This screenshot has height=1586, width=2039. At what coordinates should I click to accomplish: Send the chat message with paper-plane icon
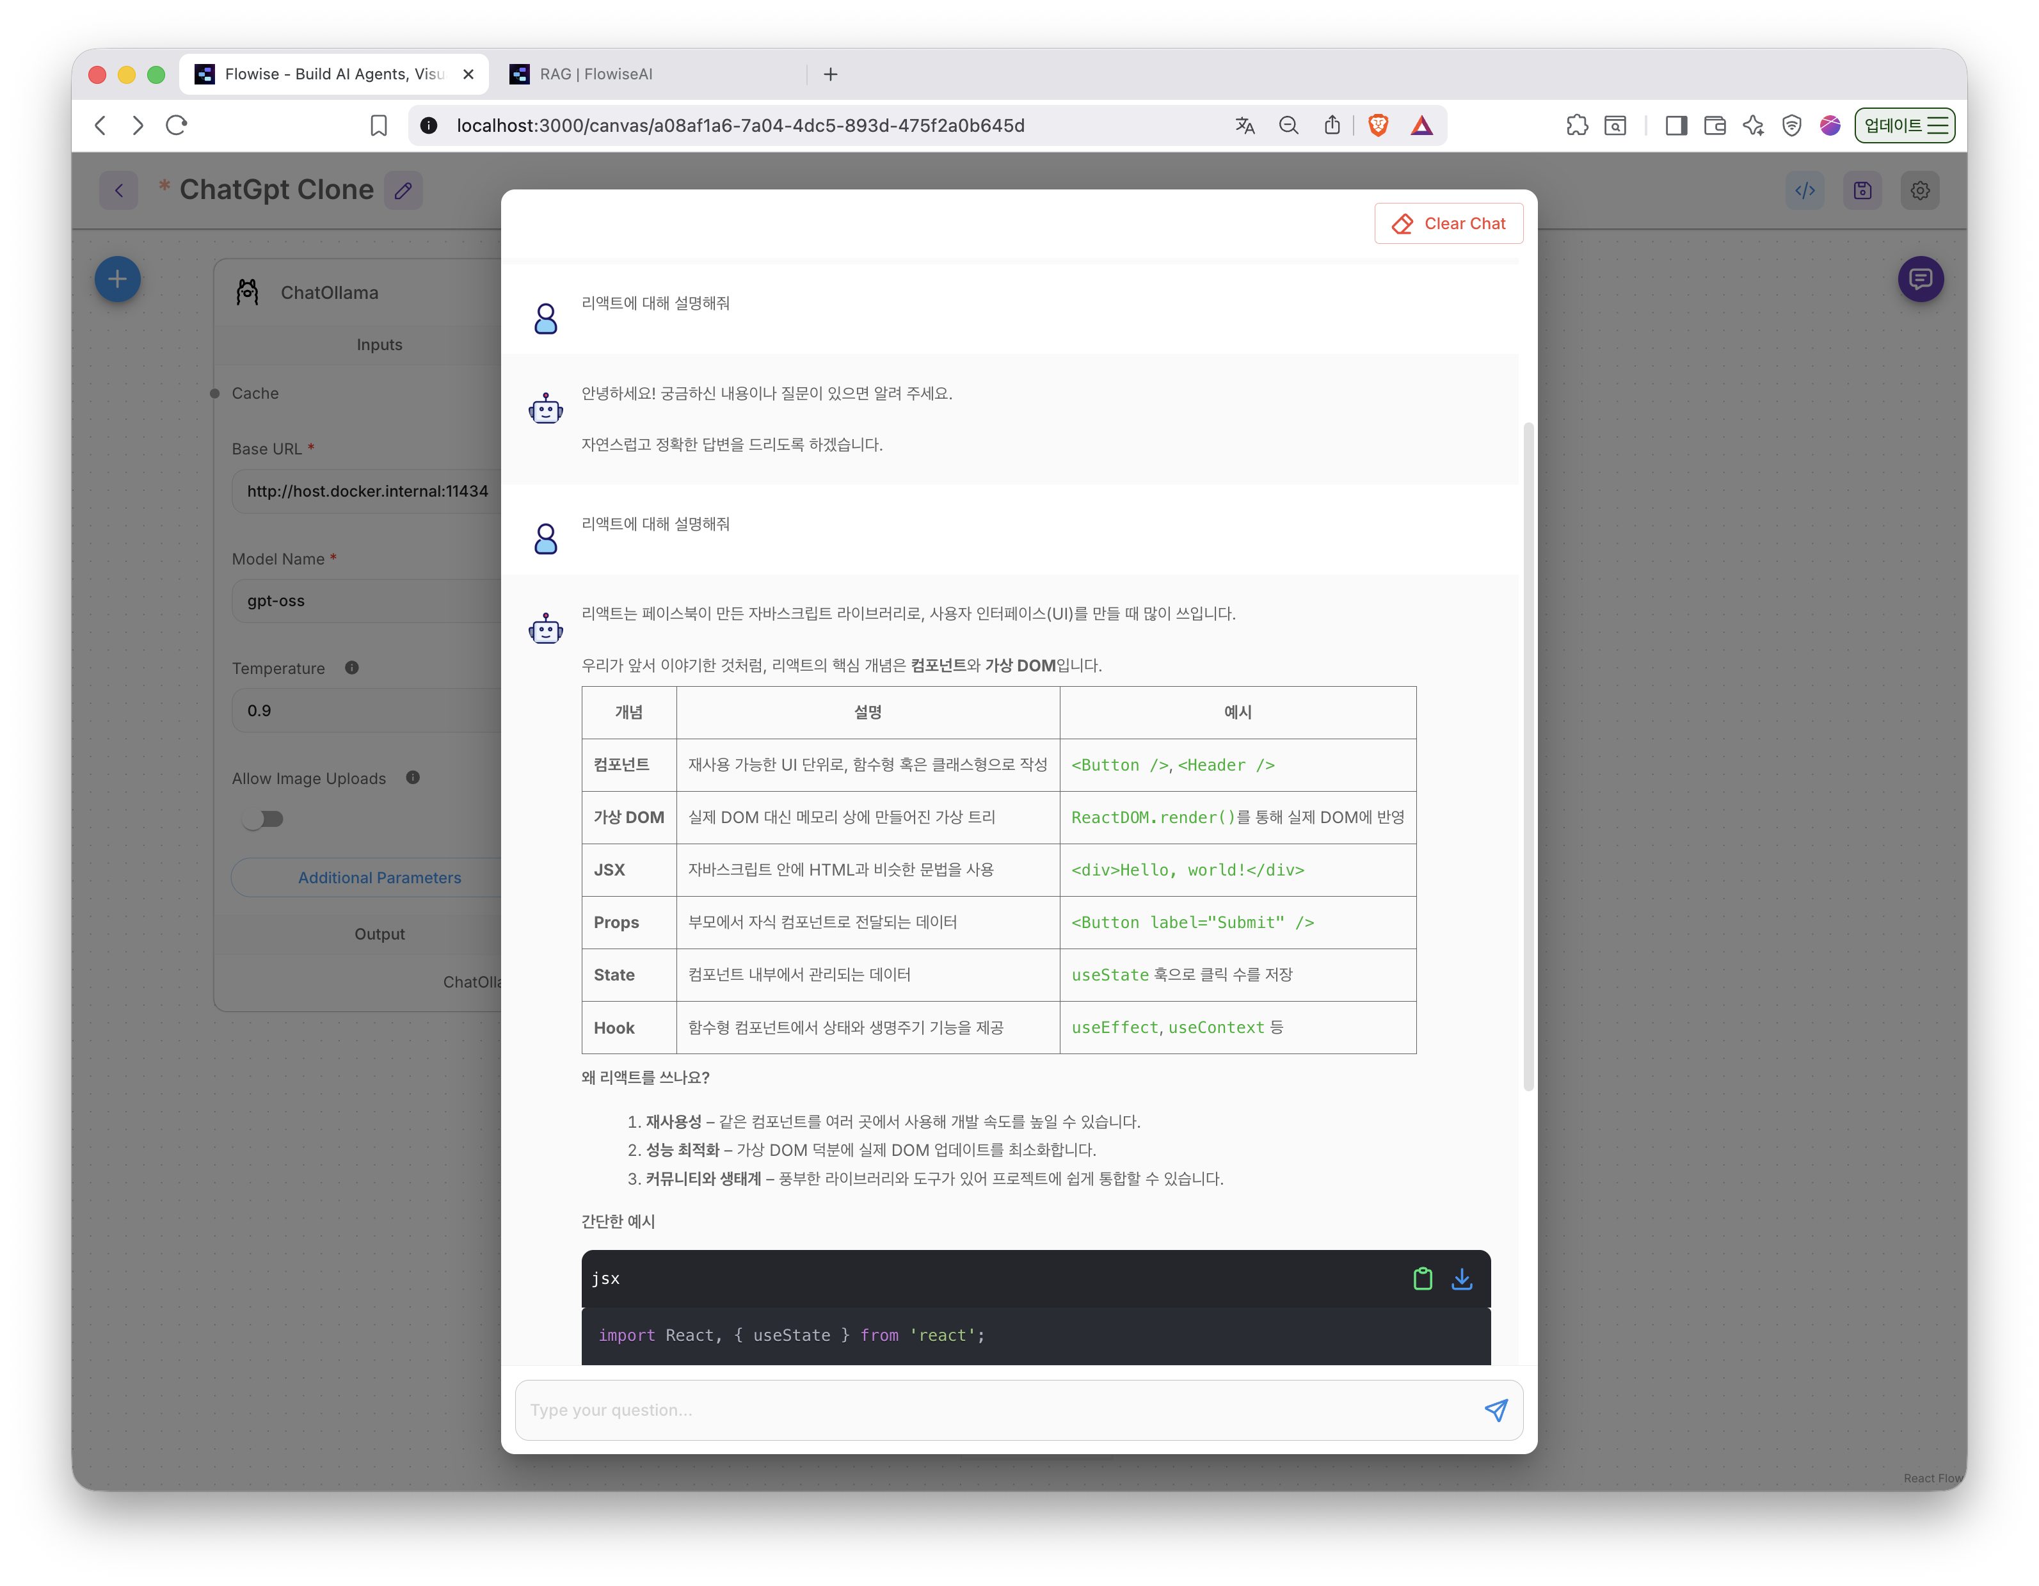(1496, 1411)
